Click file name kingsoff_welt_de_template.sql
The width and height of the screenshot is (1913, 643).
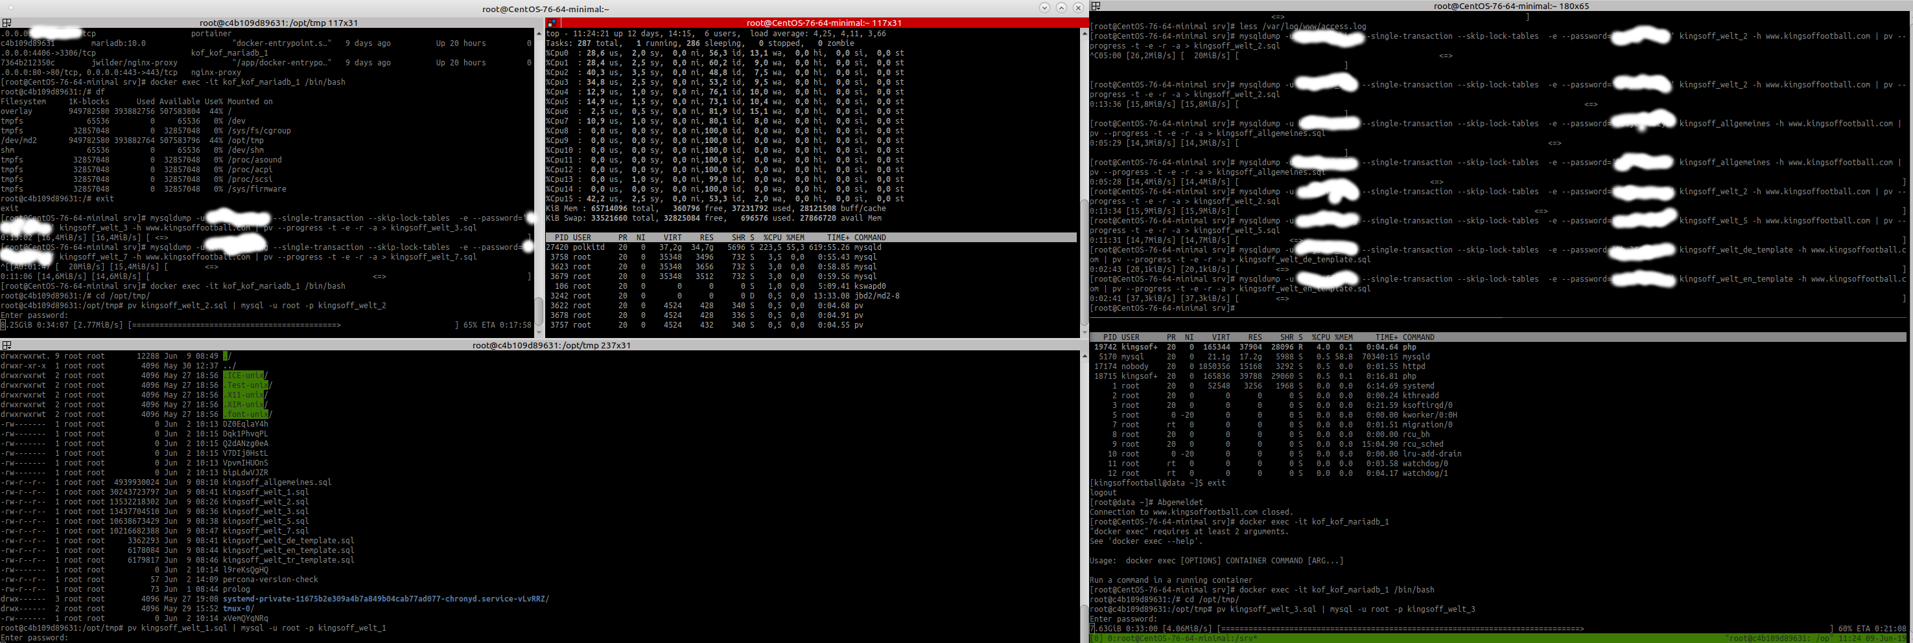click(288, 540)
